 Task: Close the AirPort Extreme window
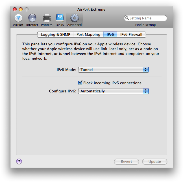pyautogui.click(x=15, y=9)
